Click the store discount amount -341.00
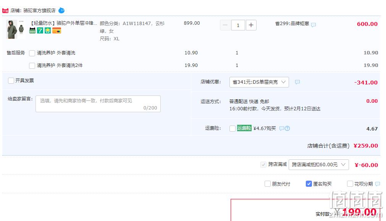 click(366, 83)
